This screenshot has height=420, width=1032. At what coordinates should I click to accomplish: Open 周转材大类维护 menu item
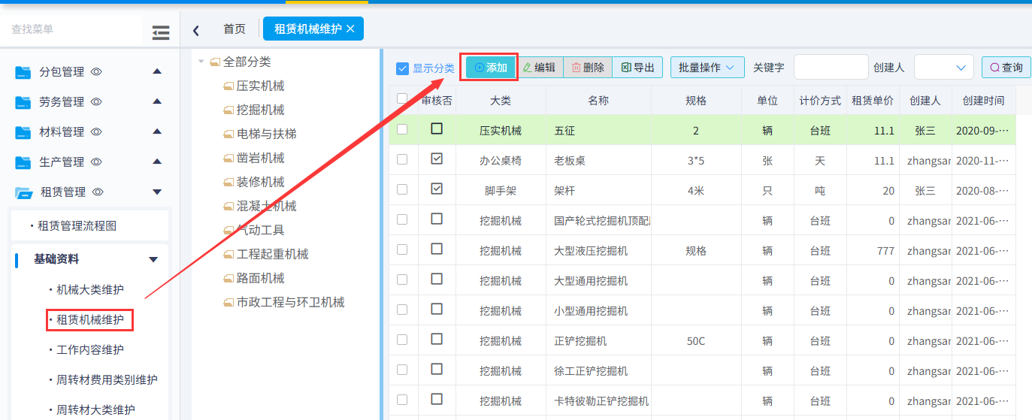coord(96,409)
